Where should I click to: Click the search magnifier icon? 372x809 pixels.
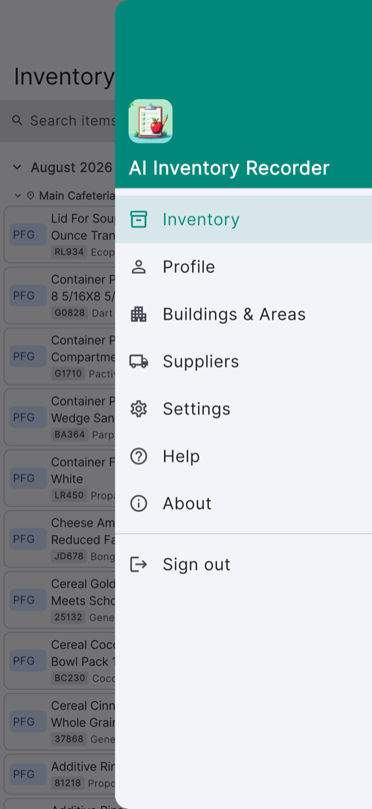point(18,120)
